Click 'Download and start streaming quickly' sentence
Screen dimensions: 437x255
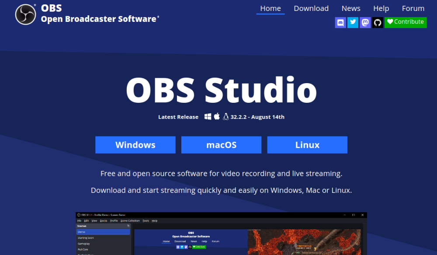point(221,190)
